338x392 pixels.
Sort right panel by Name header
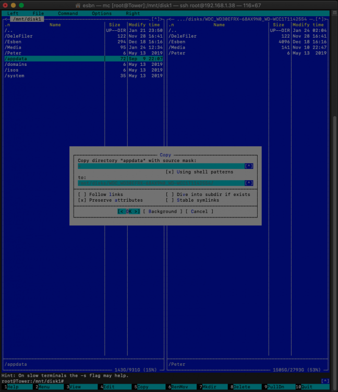coord(219,25)
